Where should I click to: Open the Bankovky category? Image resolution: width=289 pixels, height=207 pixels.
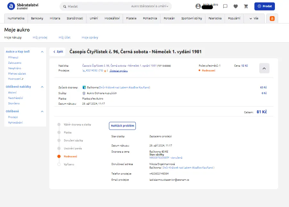tap(37, 19)
